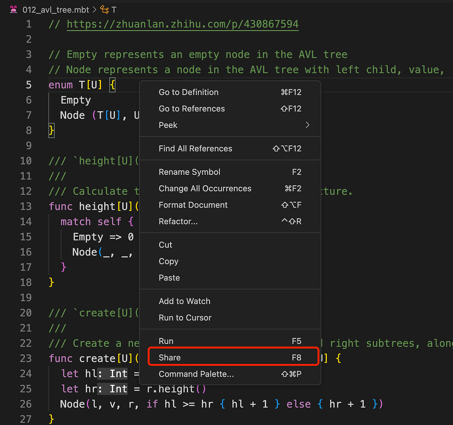Click Run to Cursor entry
The height and width of the screenshot is (425, 453).
coord(185,318)
